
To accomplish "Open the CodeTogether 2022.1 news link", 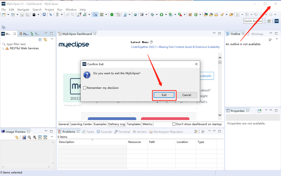I will [x=175, y=47].
